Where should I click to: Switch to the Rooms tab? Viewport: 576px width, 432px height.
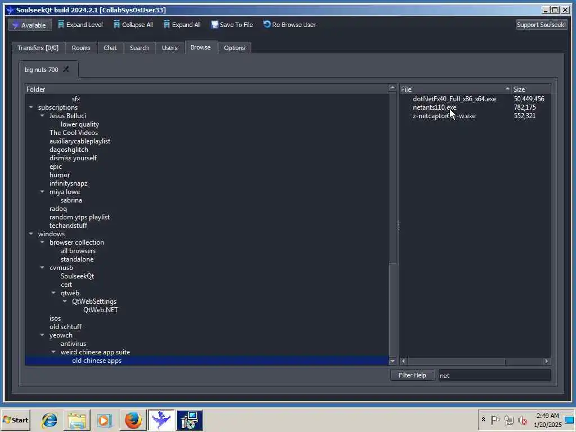tap(81, 48)
